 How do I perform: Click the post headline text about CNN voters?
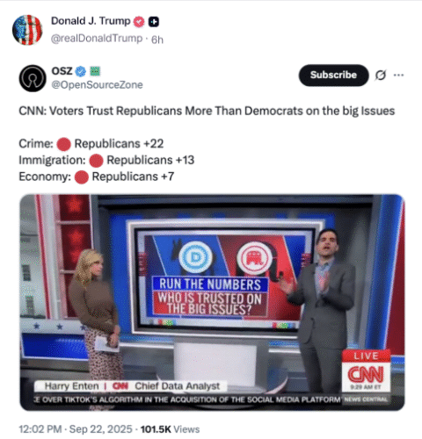207,112
